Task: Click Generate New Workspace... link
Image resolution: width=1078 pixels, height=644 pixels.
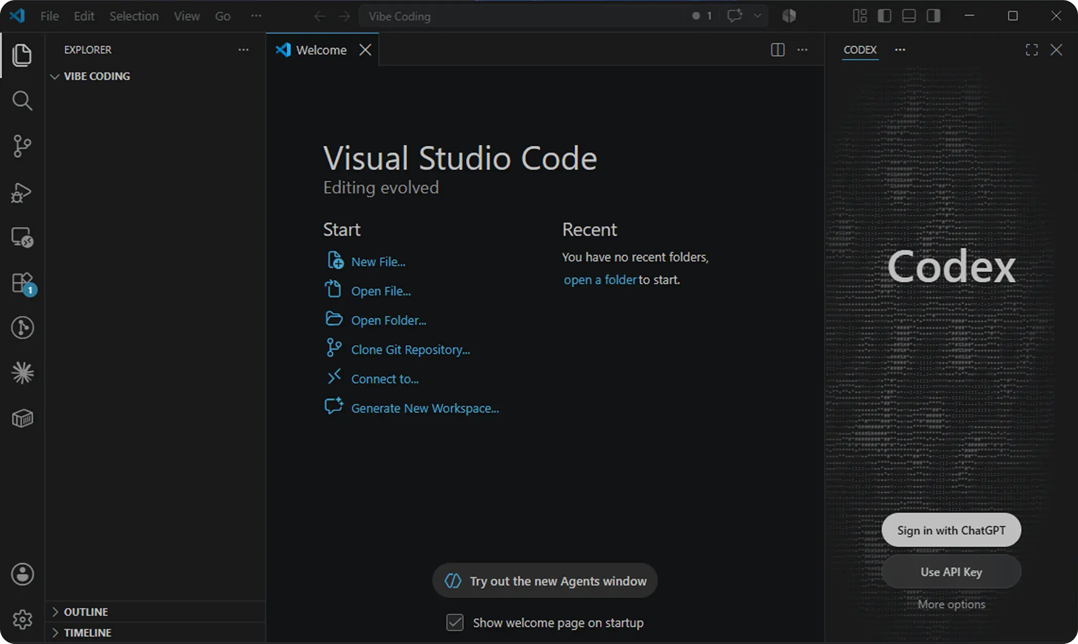Action: pyautogui.click(x=425, y=409)
